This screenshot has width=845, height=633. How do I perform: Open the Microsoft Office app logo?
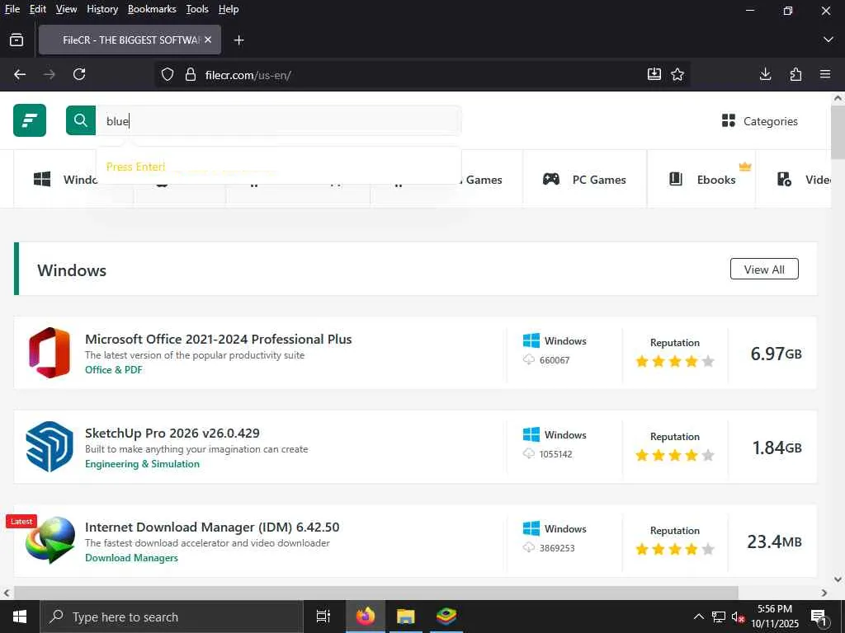(x=50, y=353)
